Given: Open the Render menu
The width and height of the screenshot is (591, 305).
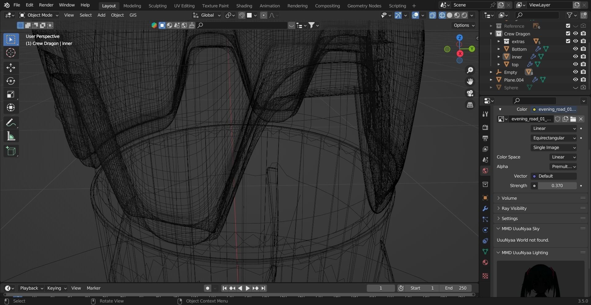Looking at the screenshot, I should coord(46,5).
